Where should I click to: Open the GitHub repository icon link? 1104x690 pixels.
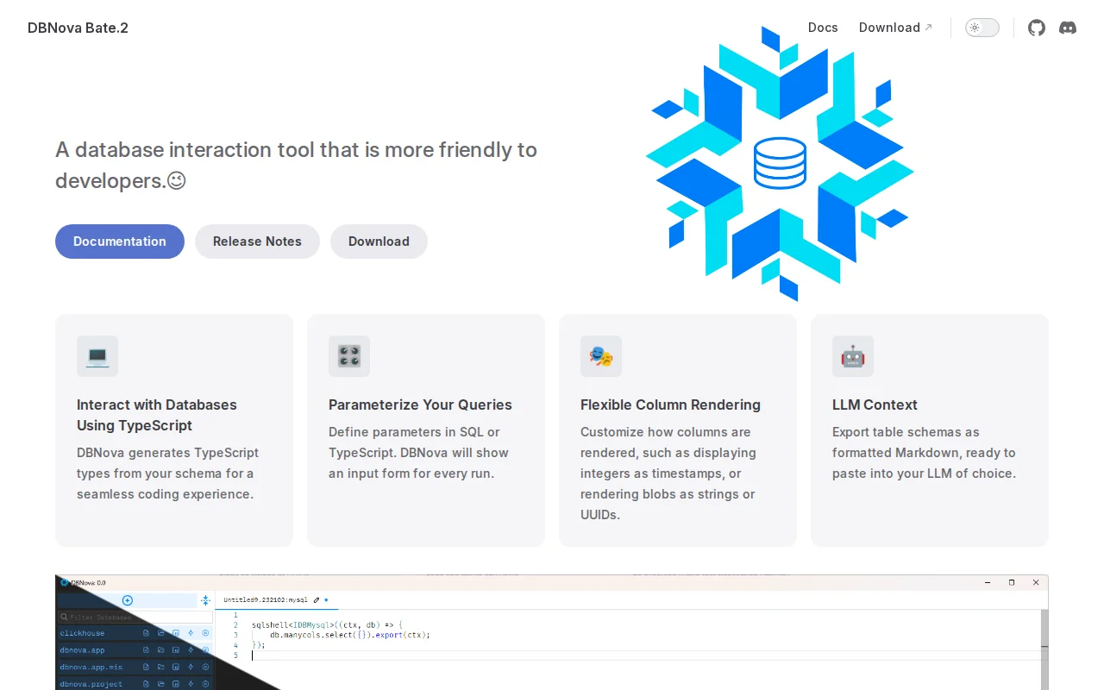(x=1037, y=28)
